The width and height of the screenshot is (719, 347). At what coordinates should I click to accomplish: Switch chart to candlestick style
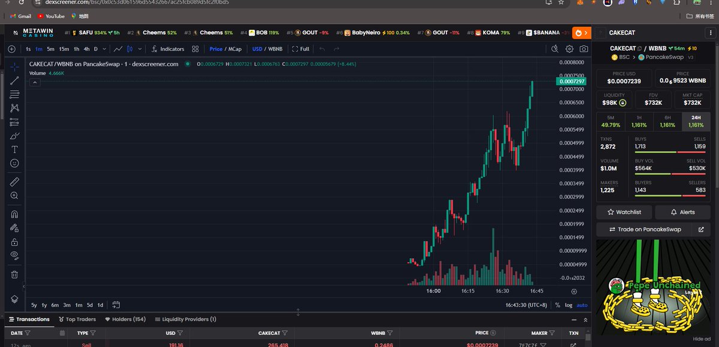(130, 49)
